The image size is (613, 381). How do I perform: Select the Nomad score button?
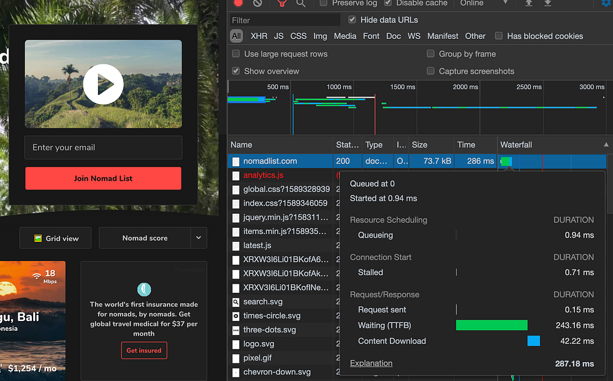coord(145,238)
